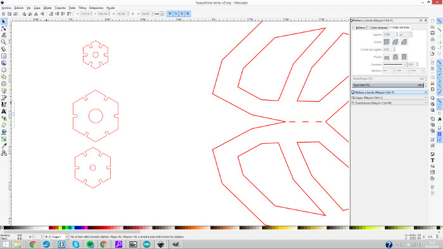
Task: Click the Import icon in commands bar
Action: (x=432, y=48)
